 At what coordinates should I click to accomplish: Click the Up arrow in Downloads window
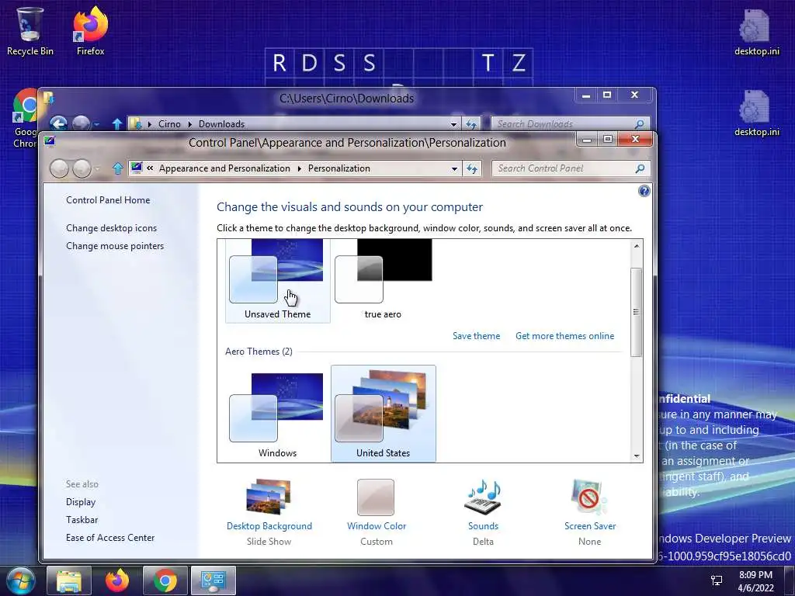(x=117, y=123)
